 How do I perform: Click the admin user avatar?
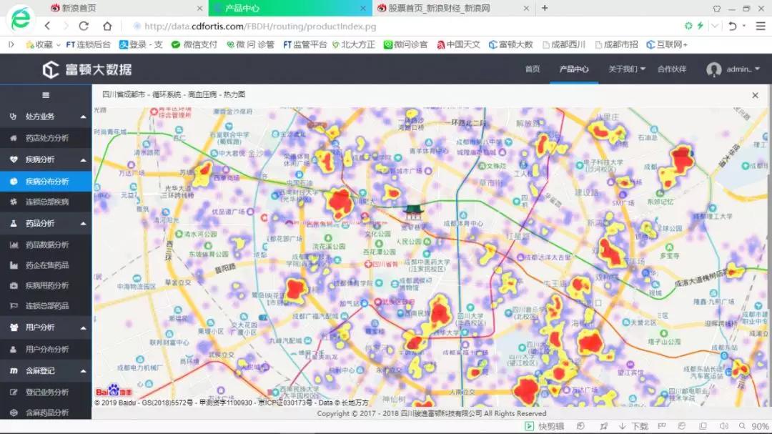click(713, 69)
